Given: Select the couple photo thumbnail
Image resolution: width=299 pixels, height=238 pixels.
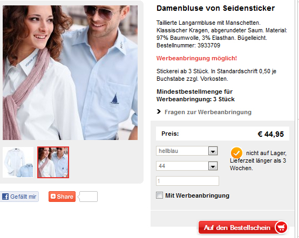Looking at the screenshot, I should [x=53, y=162].
